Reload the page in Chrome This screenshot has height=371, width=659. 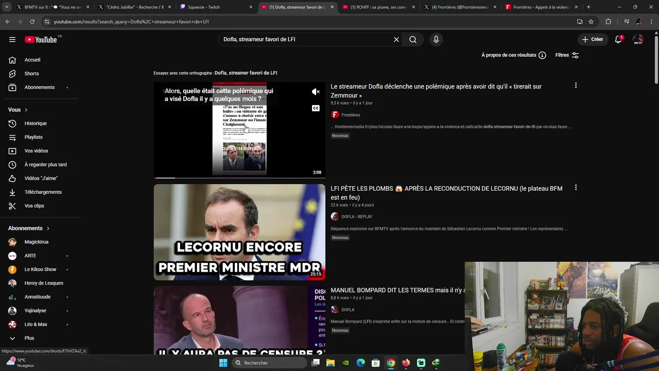32,22
